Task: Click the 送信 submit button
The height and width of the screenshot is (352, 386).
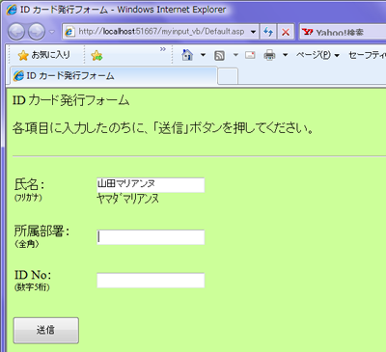Action: tap(46, 331)
